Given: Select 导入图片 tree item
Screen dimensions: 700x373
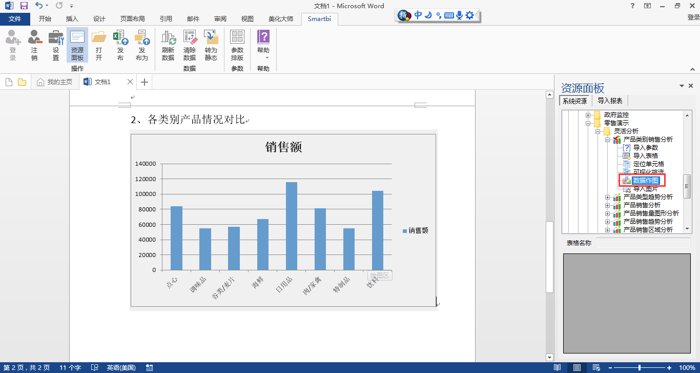Looking at the screenshot, I should click(645, 189).
